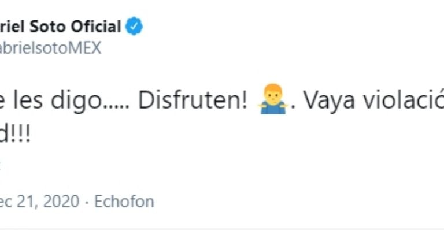Click the dot separator before Echofon
Image resolution: width=444 pixels, height=231 pixels.
point(86,202)
